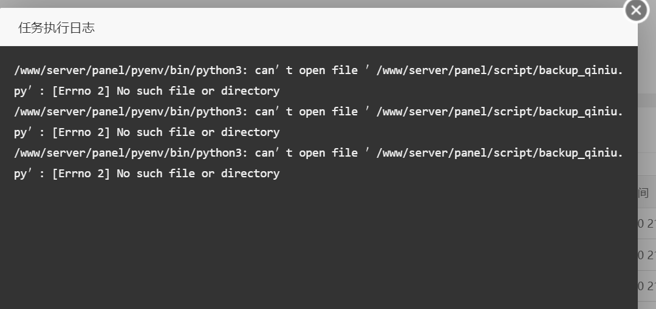Click the 任务执行日志 dialog title
This screenshot has height=309, width=656.
56,28
